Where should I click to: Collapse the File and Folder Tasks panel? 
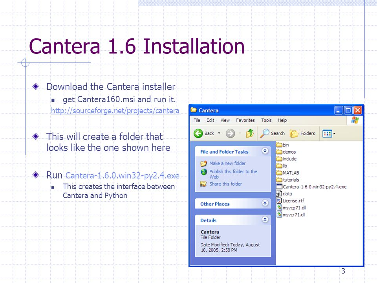265,151
